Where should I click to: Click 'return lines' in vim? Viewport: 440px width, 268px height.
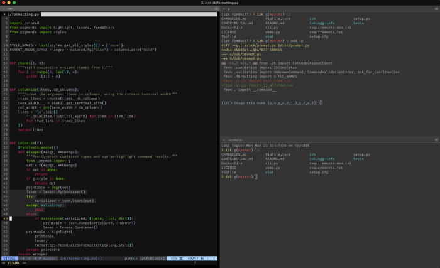(x=31, y=130)
